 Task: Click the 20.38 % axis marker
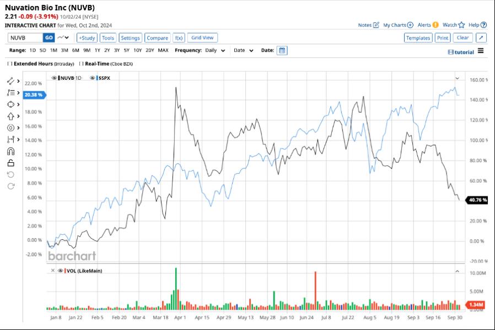34,95
